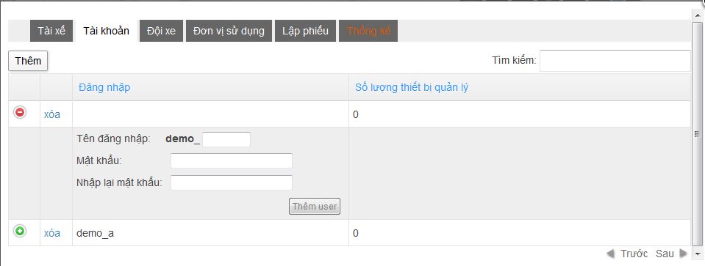Click the Thêm user button
Screen dimensions: 705x266
(315, 207)
